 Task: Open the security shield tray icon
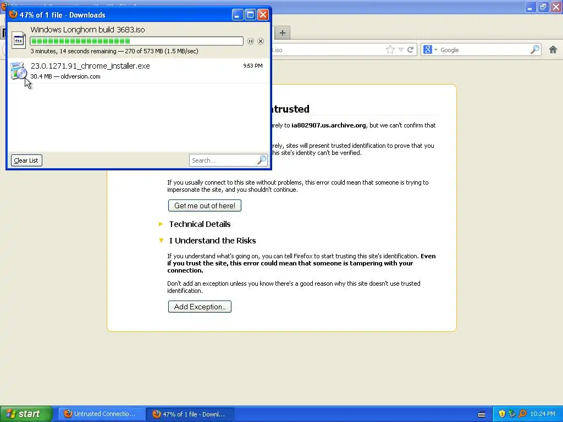pos(502,414)
